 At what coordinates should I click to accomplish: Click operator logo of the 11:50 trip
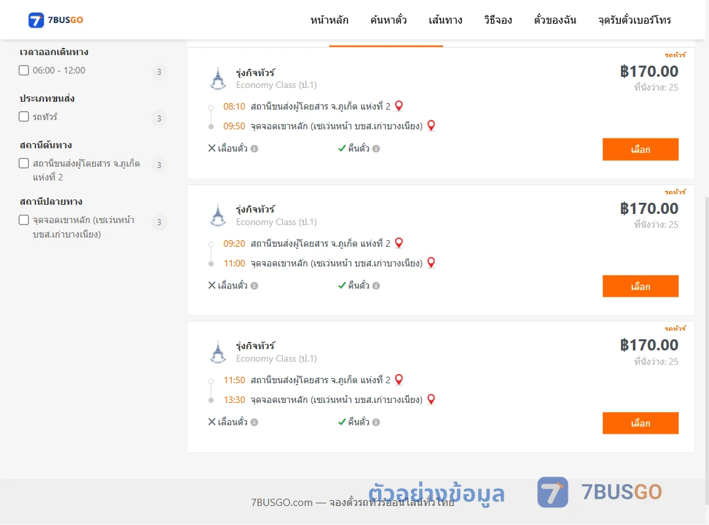click(218, 352)
